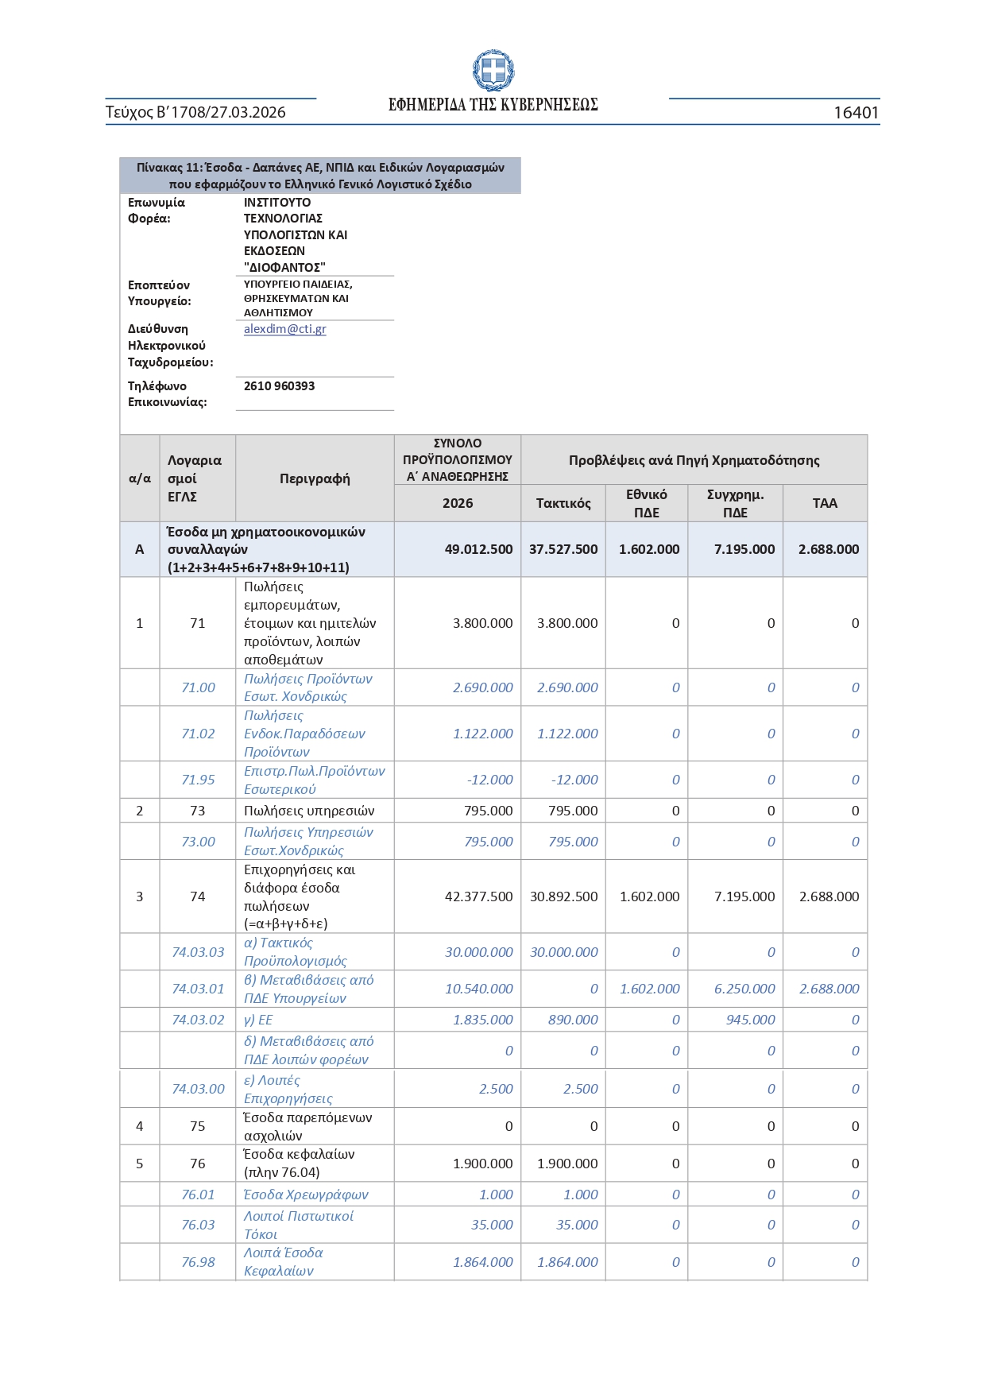986x1394 pixels.
Task: Click account code 74.03.01
Action: point(198,989)
